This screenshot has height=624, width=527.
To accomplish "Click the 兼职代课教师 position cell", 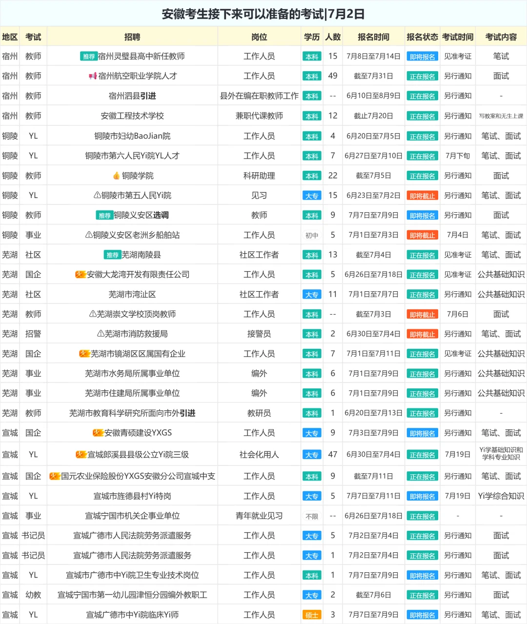I will click(x=259, y=116).
